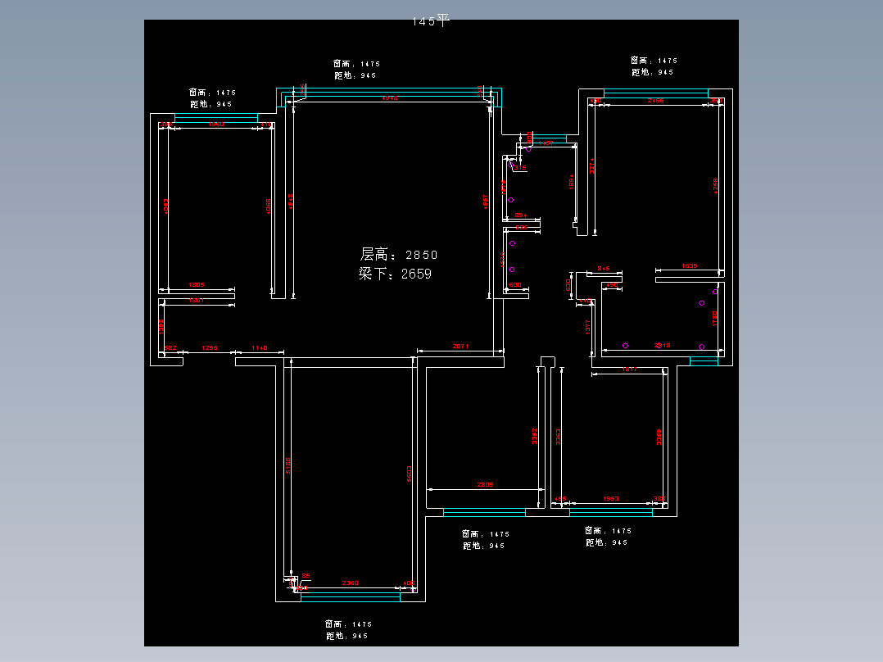
Task: Click the vertical dimension '1398'
Action: click(x=161, y=327)
